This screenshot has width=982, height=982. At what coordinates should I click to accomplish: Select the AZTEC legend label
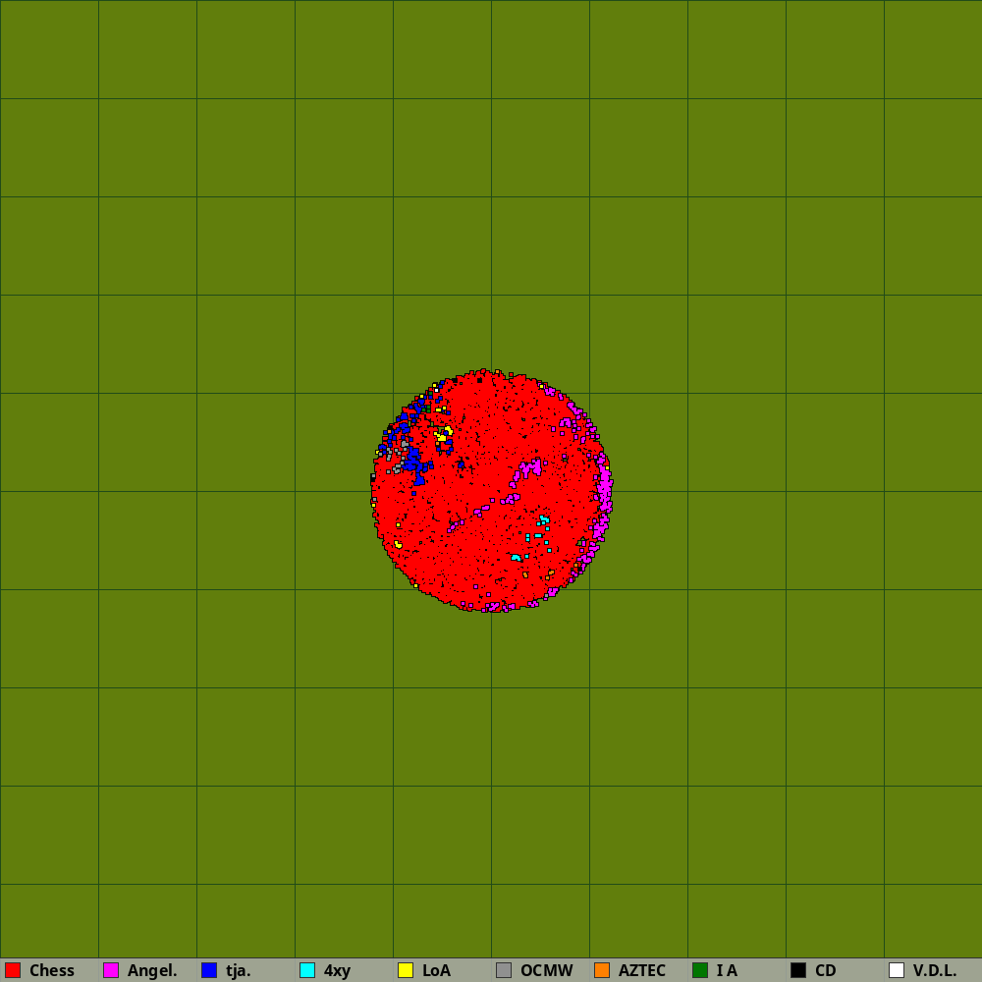pos(642,971)
